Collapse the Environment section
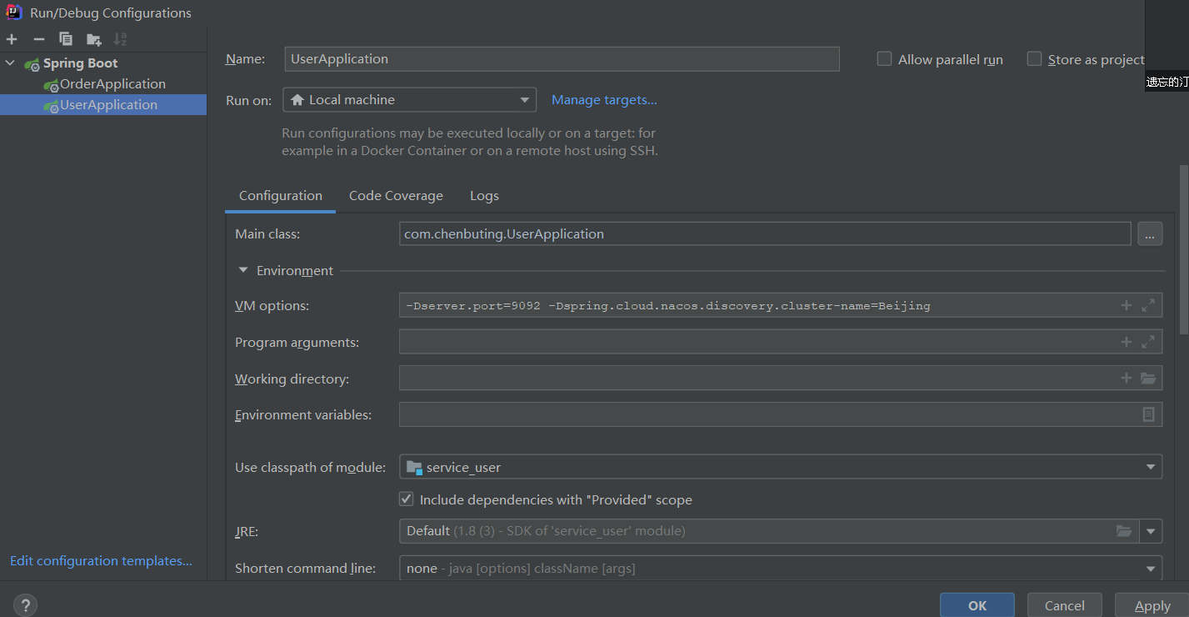Screen dimensions: 1189x617 (243, 270)
